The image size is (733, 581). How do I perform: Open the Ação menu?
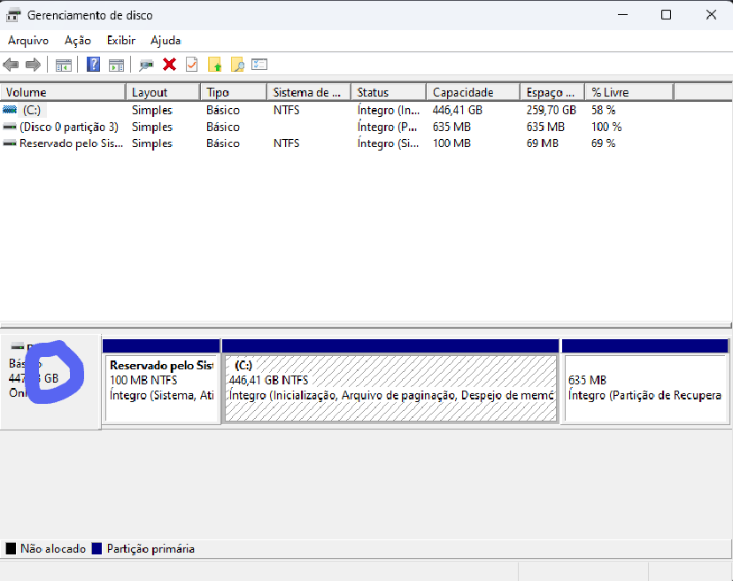78,41
